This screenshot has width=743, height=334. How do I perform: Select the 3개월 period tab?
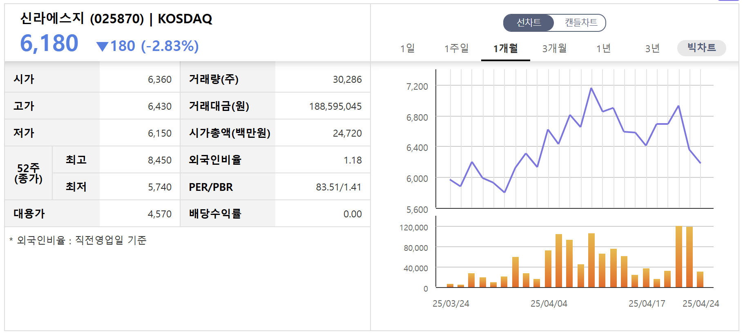[555, 49]
